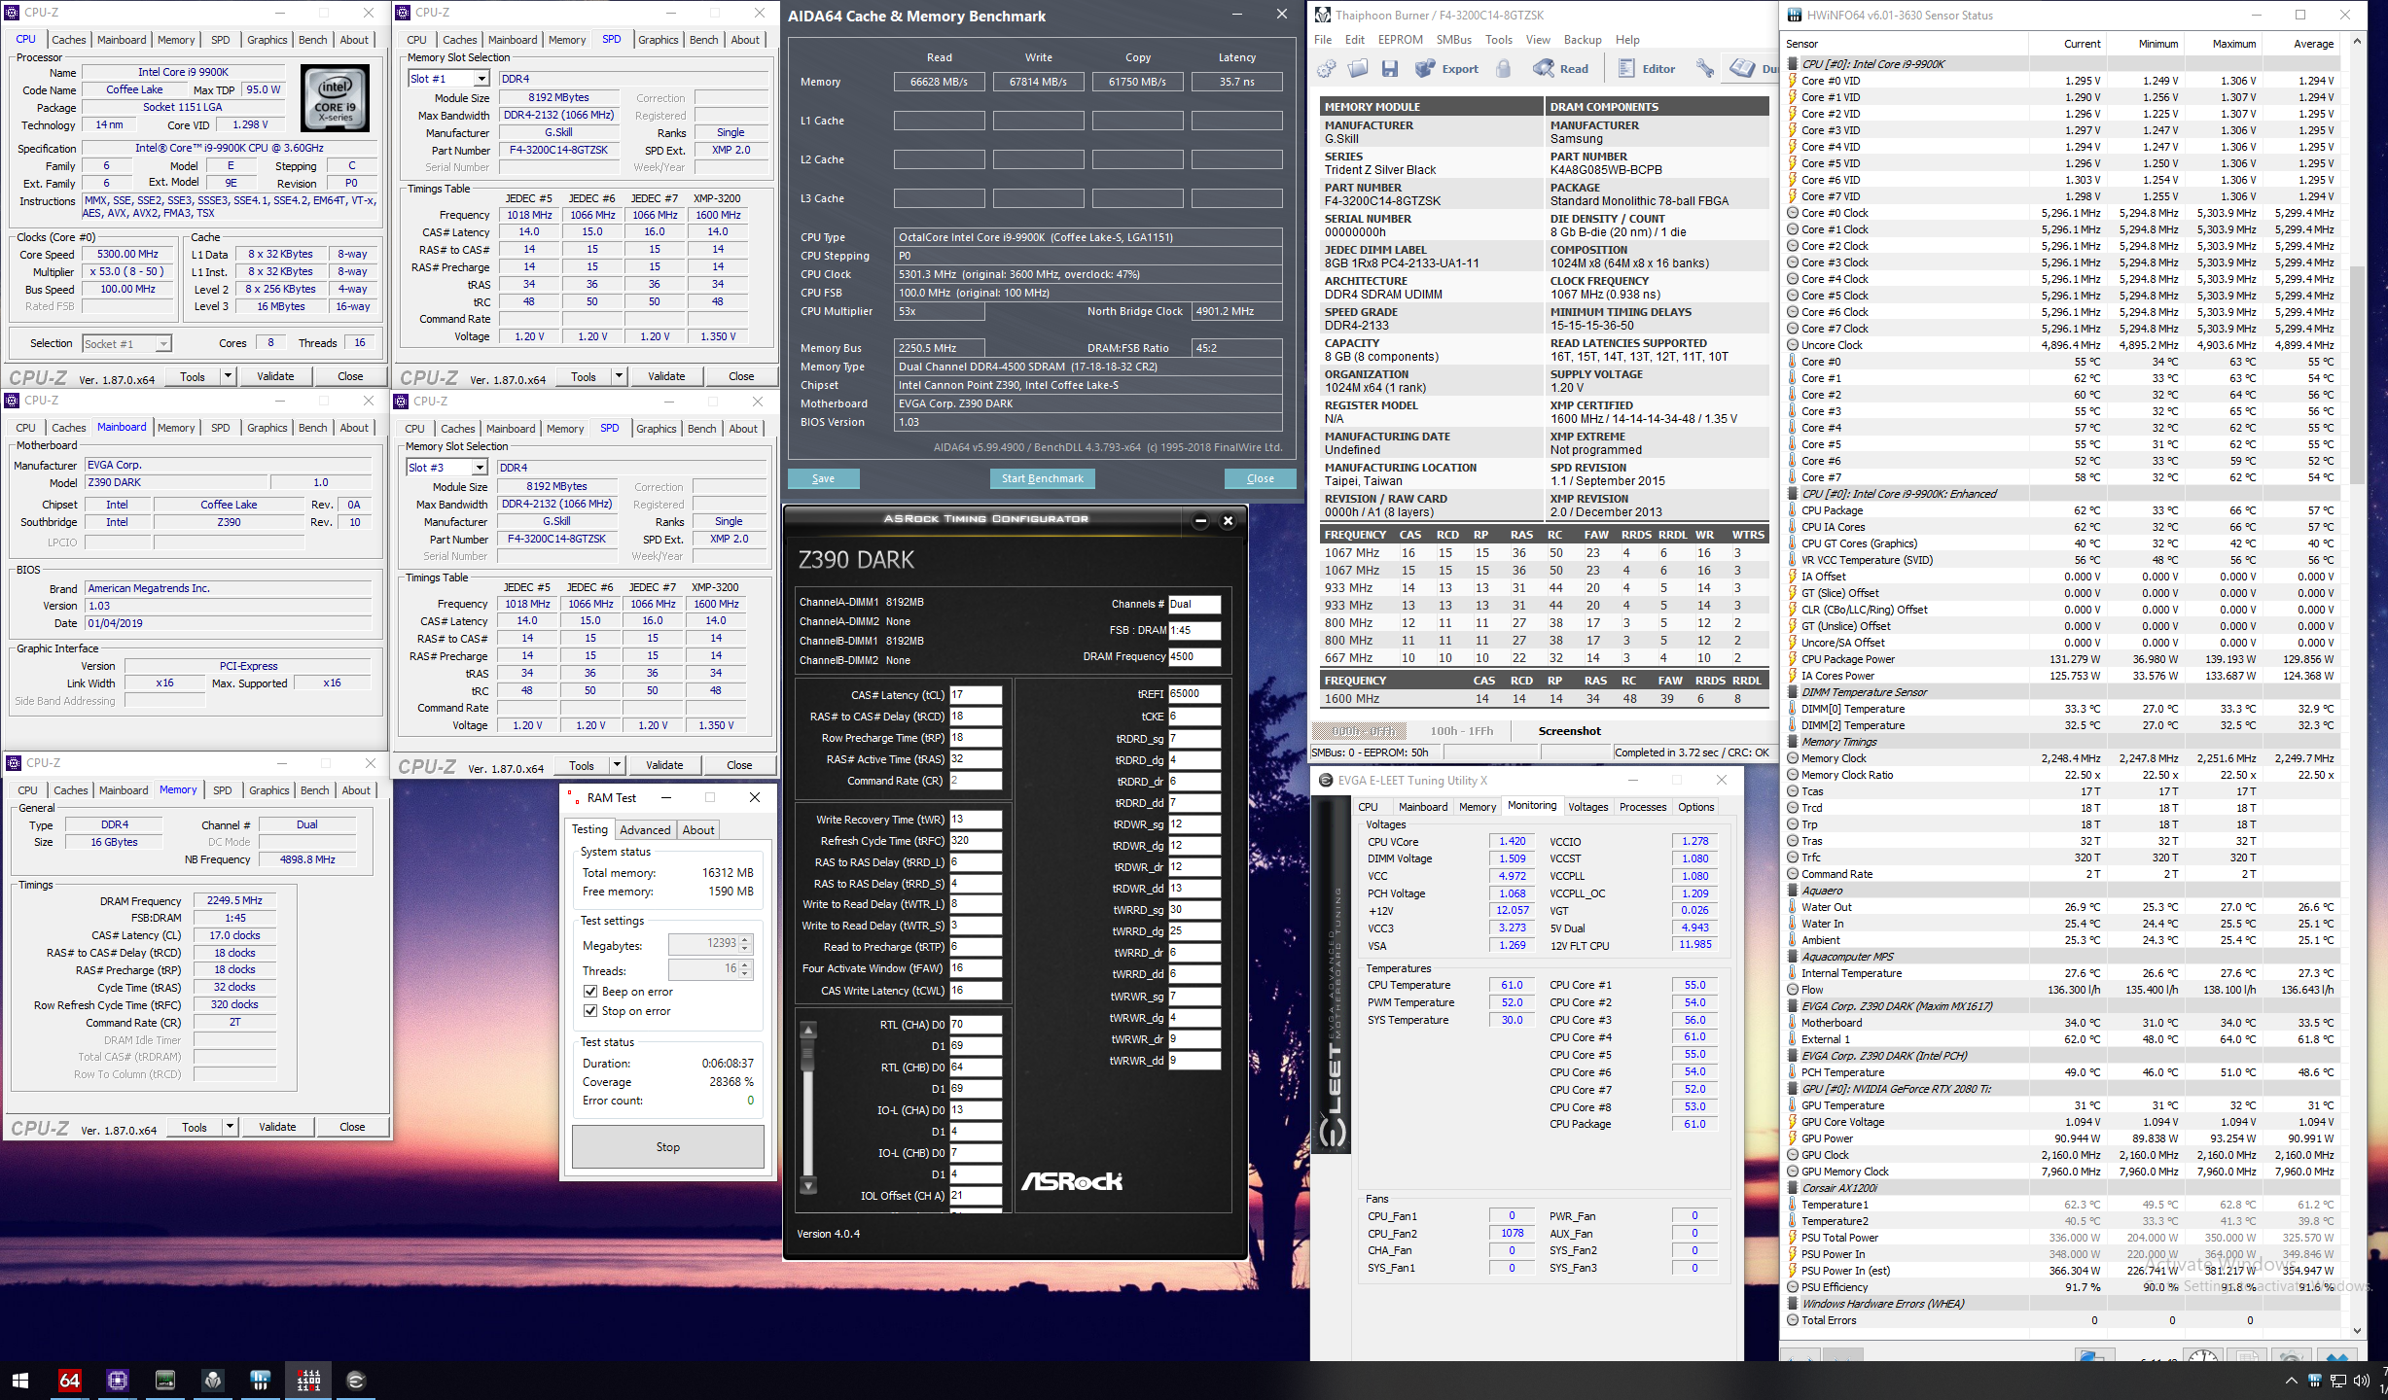Open the Slot #1 memory slot dropdown

pos(481,79)
